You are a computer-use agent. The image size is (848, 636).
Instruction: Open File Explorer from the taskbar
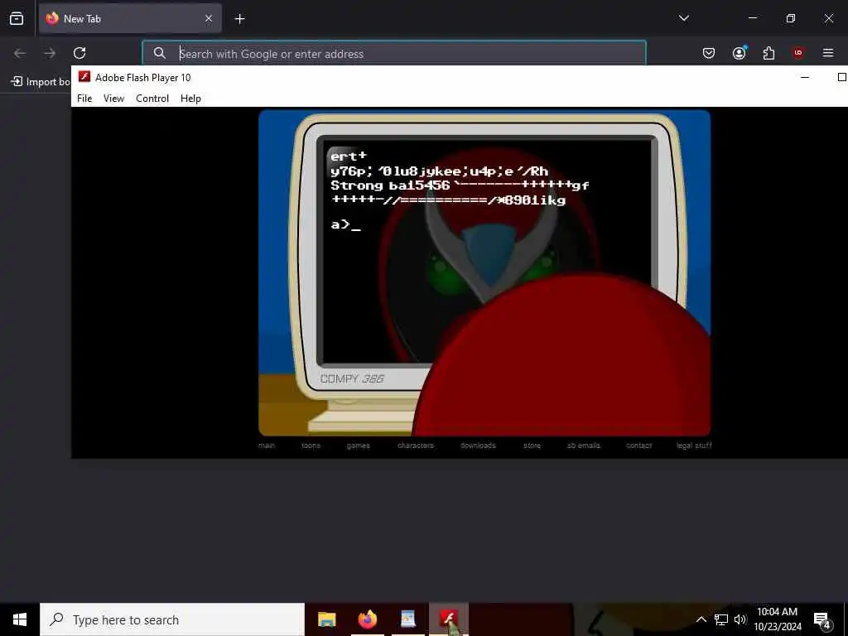coord(326,619)
